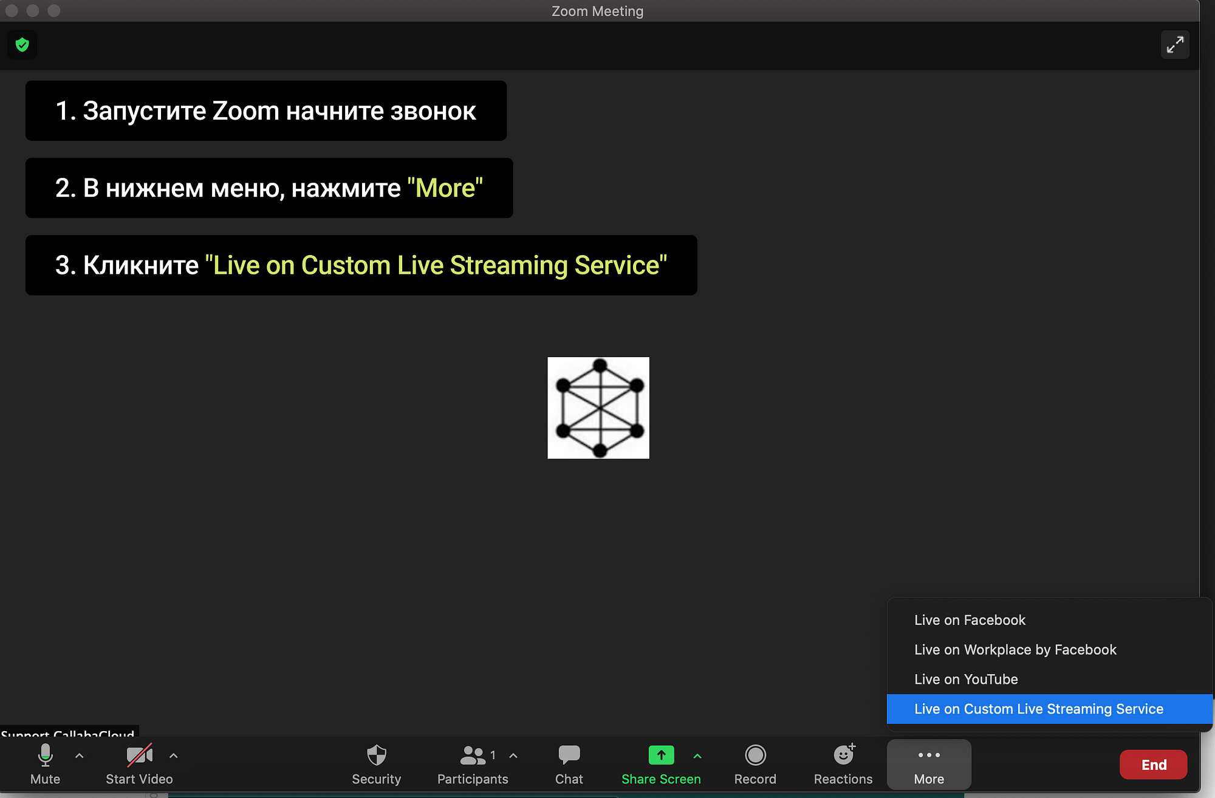This screenshot has width=1215, height=798.
Task: Click the Support CallabaCloud name label
Action: coord(68,732)
